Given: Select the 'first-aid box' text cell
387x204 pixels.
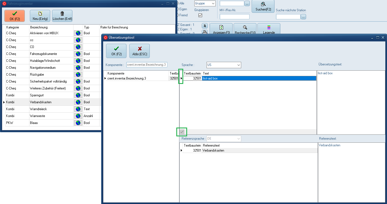Looking at the screenshot, I should click(259, 78).
